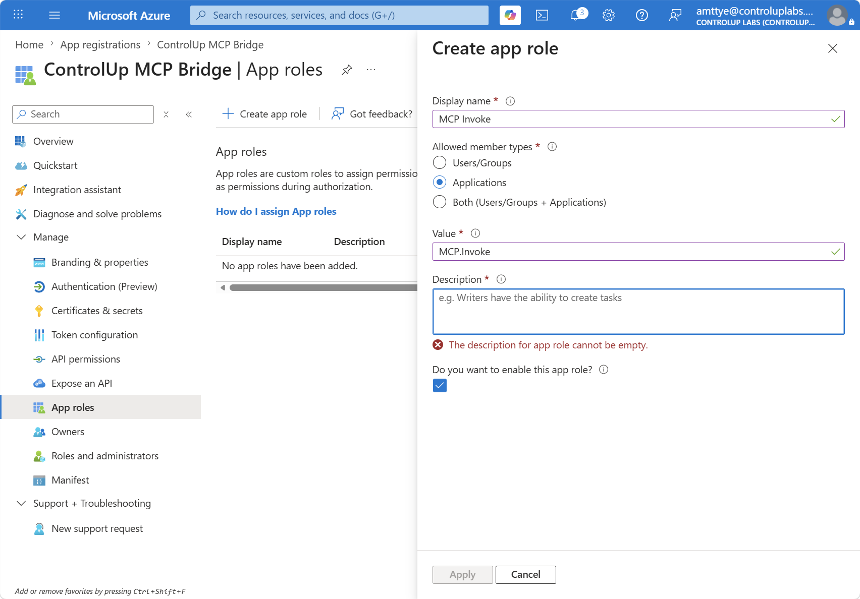Go to Home breadcrumb

coord(29,45)
